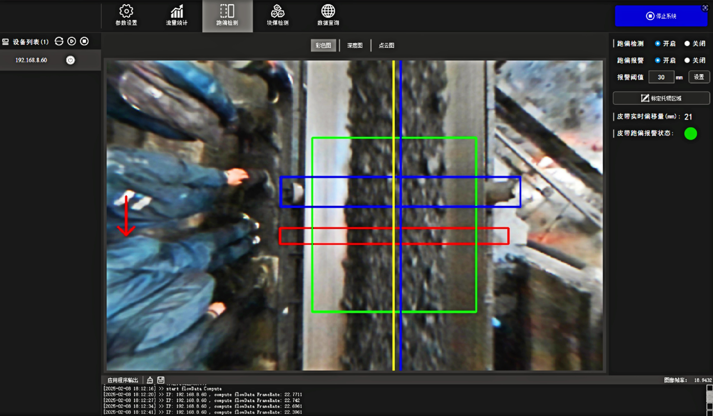The width and height of the screenshot is (713, 416).
Task: Click the play icon beside device list
Action: 72,41
